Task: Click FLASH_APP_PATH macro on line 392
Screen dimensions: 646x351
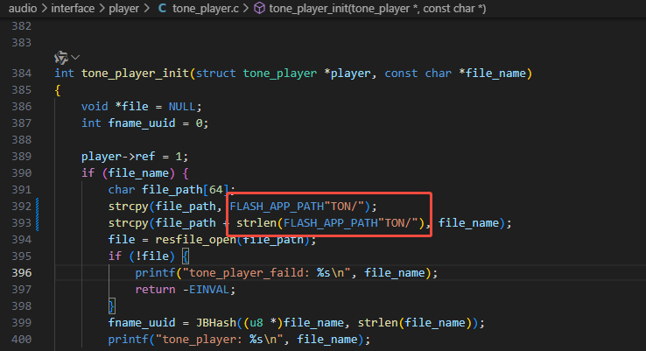Action: [x=277, y=207]
